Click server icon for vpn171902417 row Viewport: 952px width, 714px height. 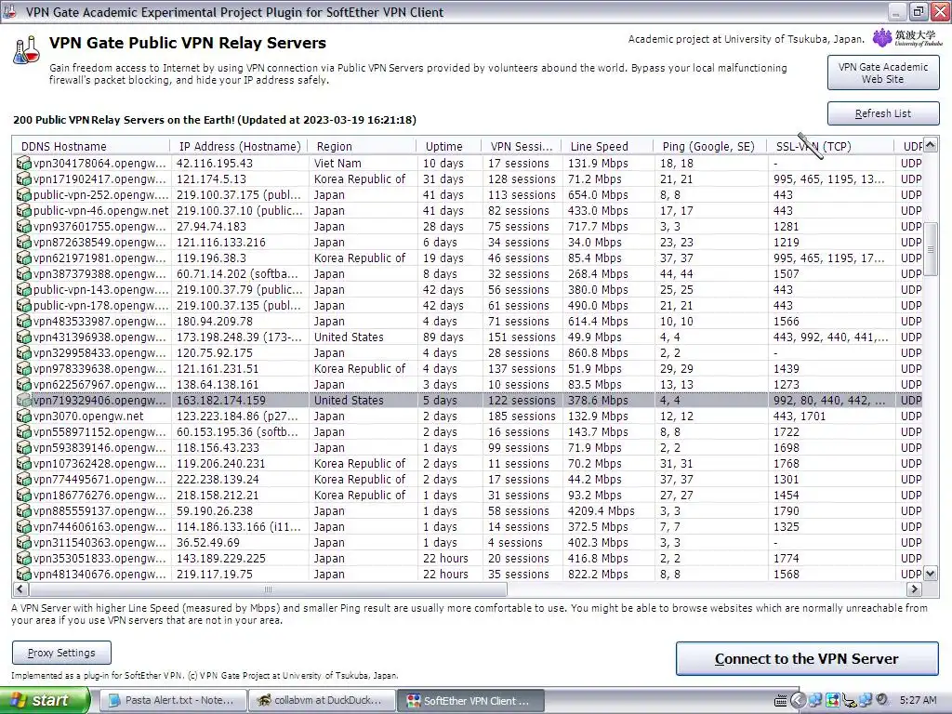pos(23,179)
